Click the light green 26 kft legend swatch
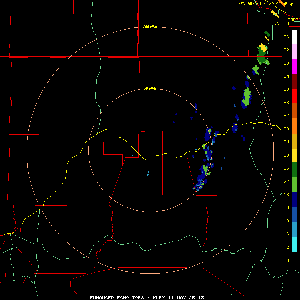The width and height of the screenshot is (300, 300). (x=294, y=184)
